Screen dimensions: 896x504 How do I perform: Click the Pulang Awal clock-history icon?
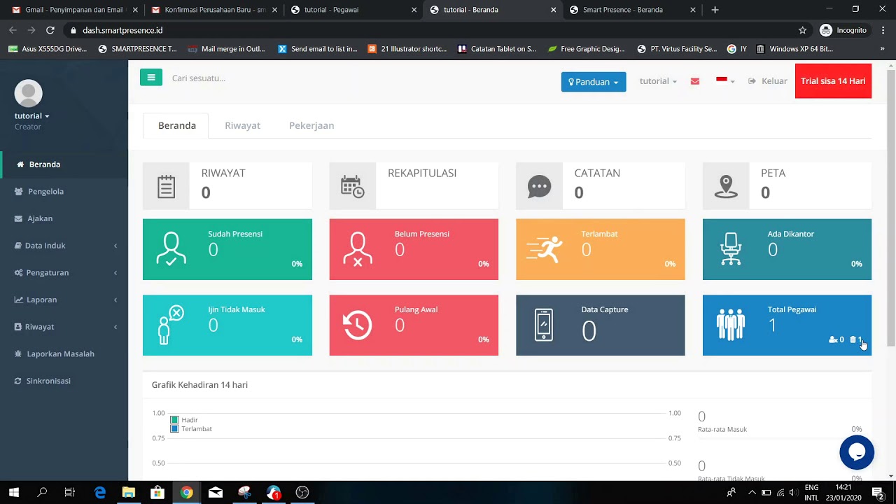[358, 325]
